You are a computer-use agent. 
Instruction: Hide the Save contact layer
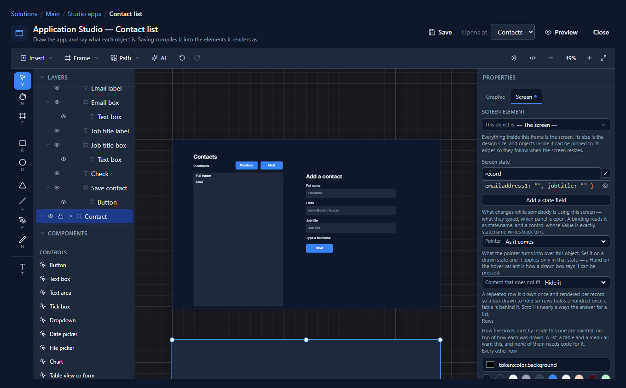57,188
